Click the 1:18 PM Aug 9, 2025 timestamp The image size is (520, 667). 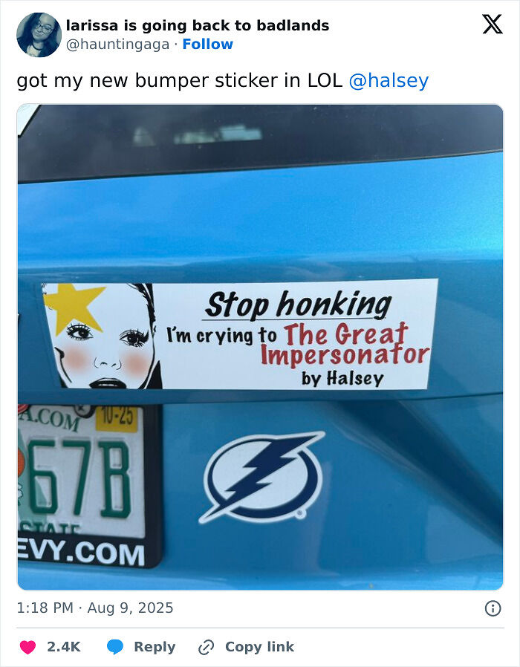[95, 608]
